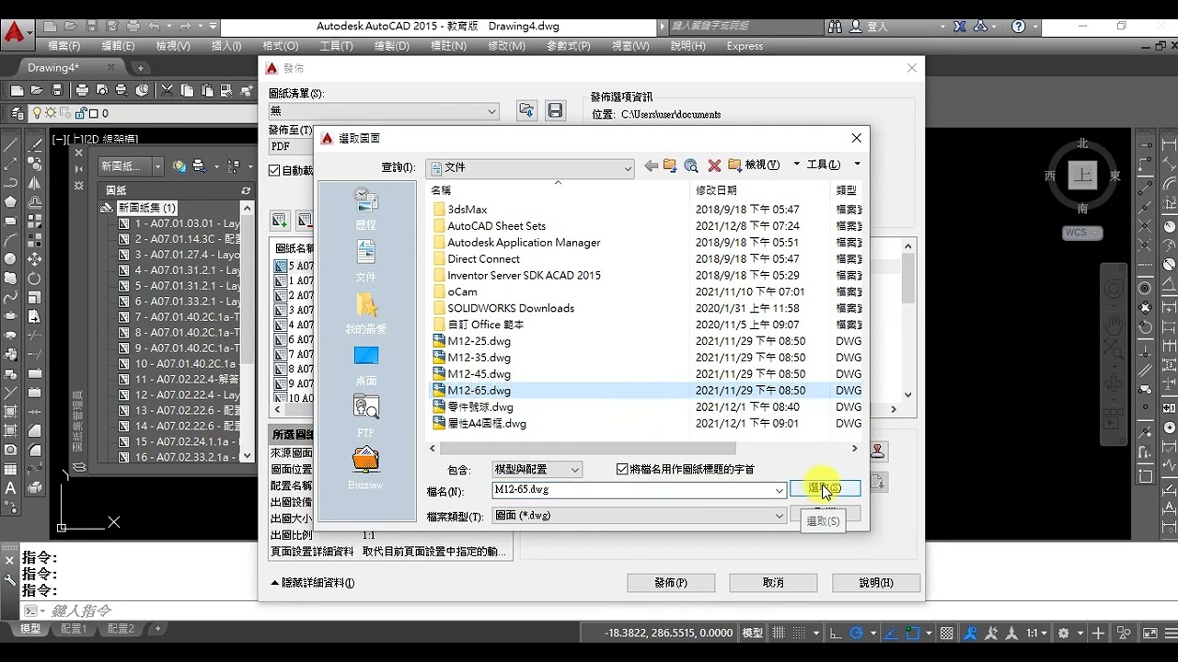Open the Express menu
Screen dimensions: 1178x662
pyautogui.click(x=745, y=46)
